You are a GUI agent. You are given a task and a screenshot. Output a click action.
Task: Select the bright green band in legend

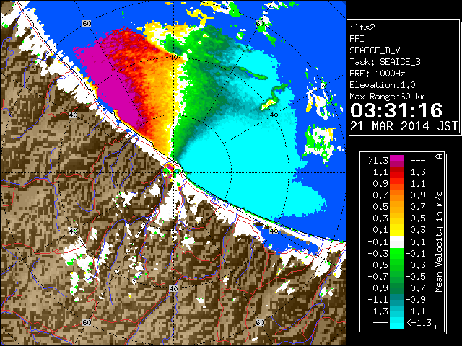click(x=397, y=254)
